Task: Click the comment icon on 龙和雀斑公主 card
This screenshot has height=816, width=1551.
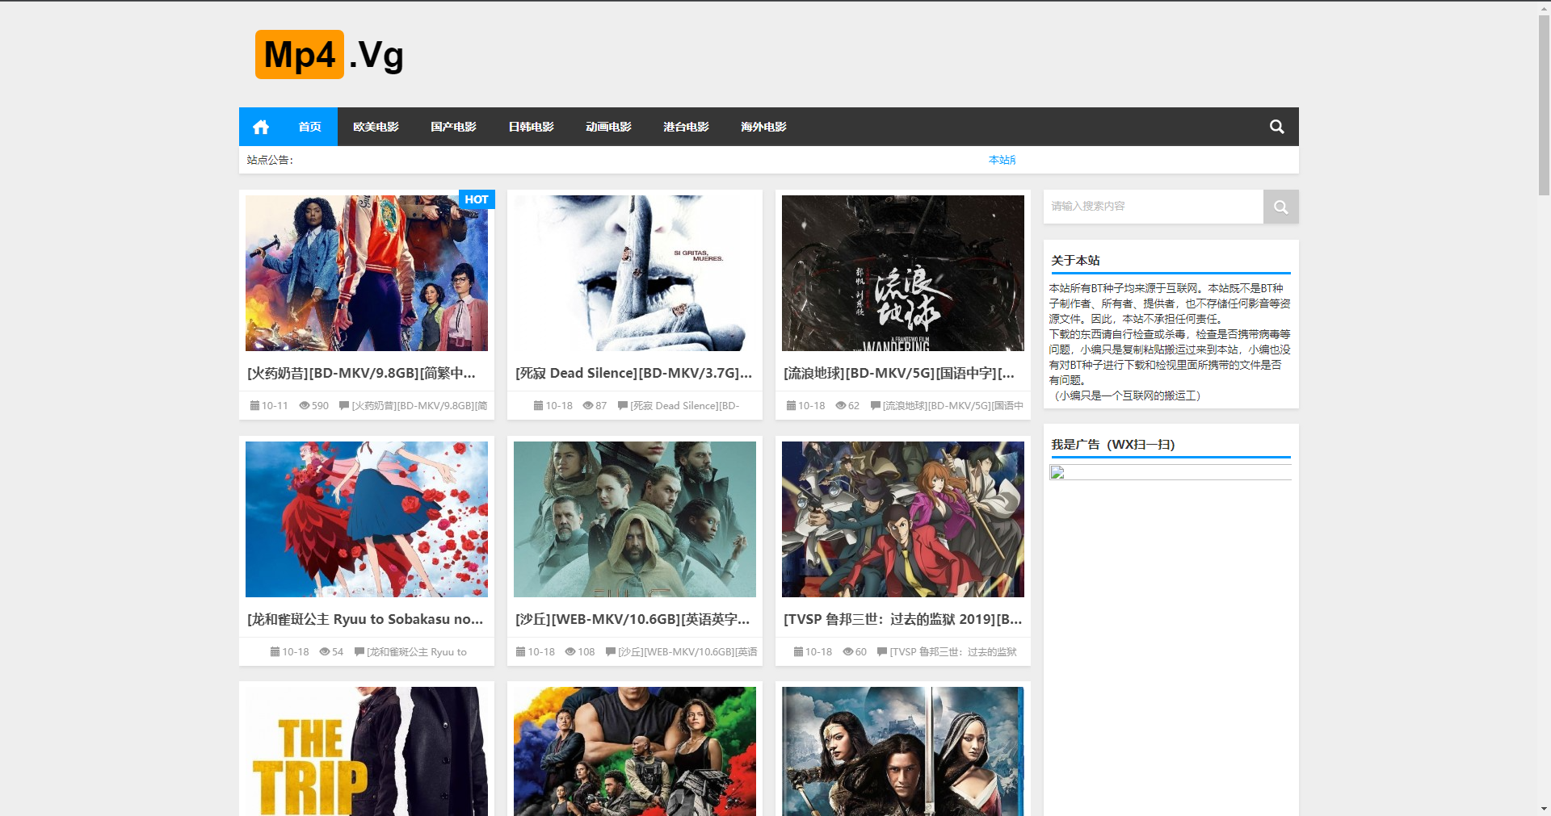Action: tap(359, 651)
